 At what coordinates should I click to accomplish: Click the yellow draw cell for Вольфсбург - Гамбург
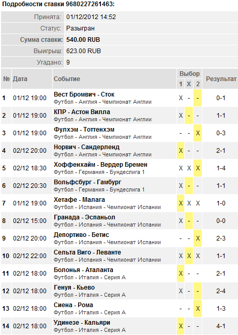tap(189, 186)
